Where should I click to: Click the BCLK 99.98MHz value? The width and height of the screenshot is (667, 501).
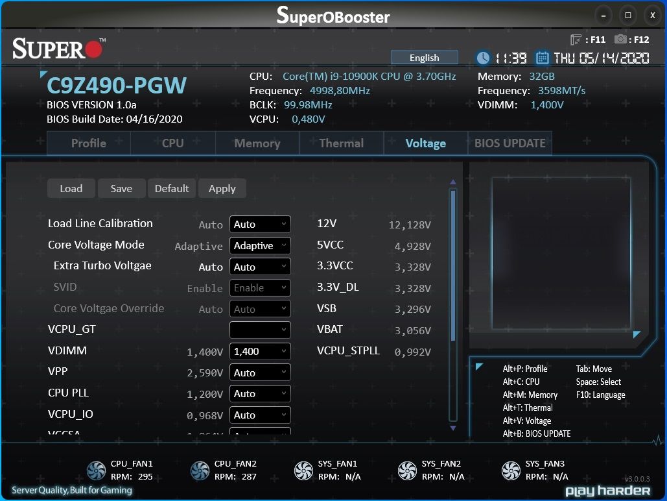(x=308, y=104)
